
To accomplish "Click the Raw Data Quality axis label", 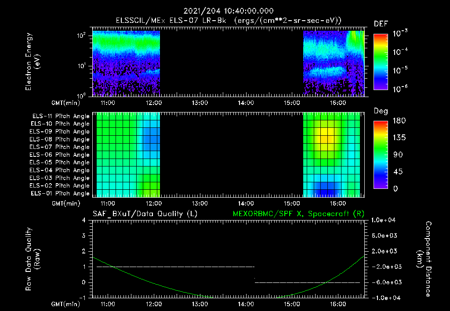I will point(33,259).
